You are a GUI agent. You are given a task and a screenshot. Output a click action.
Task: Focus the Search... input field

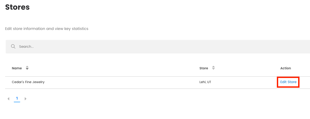(x=108, y=47)
